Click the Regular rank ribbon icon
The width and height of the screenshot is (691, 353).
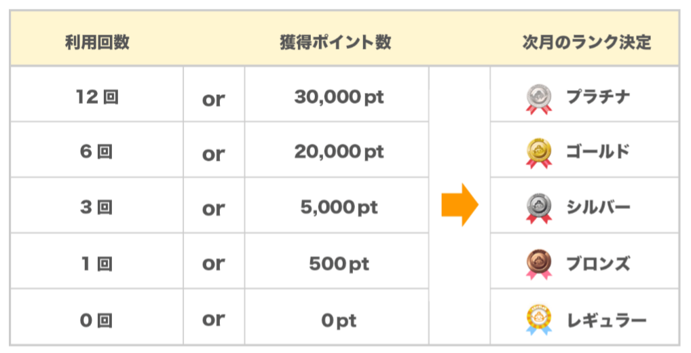click(538, 319)
